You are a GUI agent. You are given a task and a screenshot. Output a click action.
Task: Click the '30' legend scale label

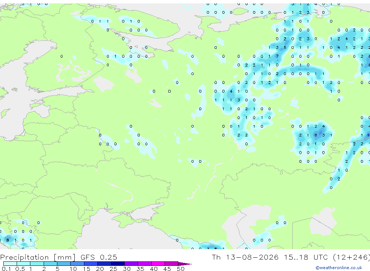click(127, 269)
